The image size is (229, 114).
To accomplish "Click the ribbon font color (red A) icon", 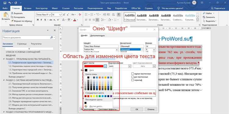I will tap(75, 20).
